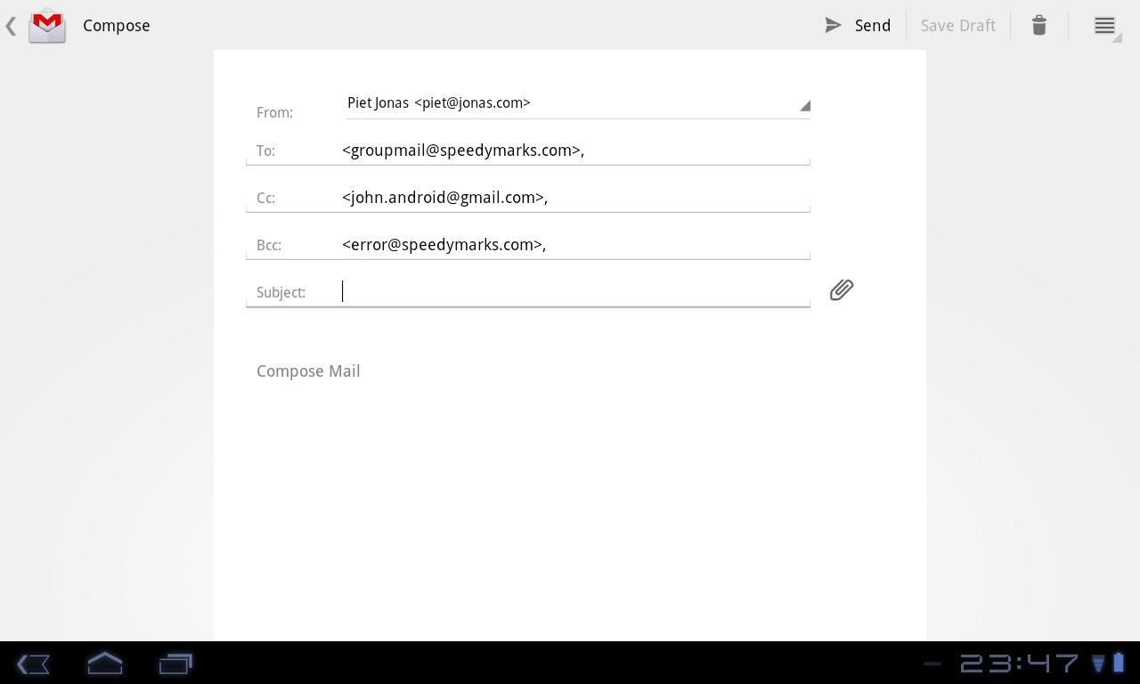This screenshot has height=684, width=1140.
Task: Tap the Wi-Fi signal indicator
Action: pyautogui.click(x=1099, y=663)
